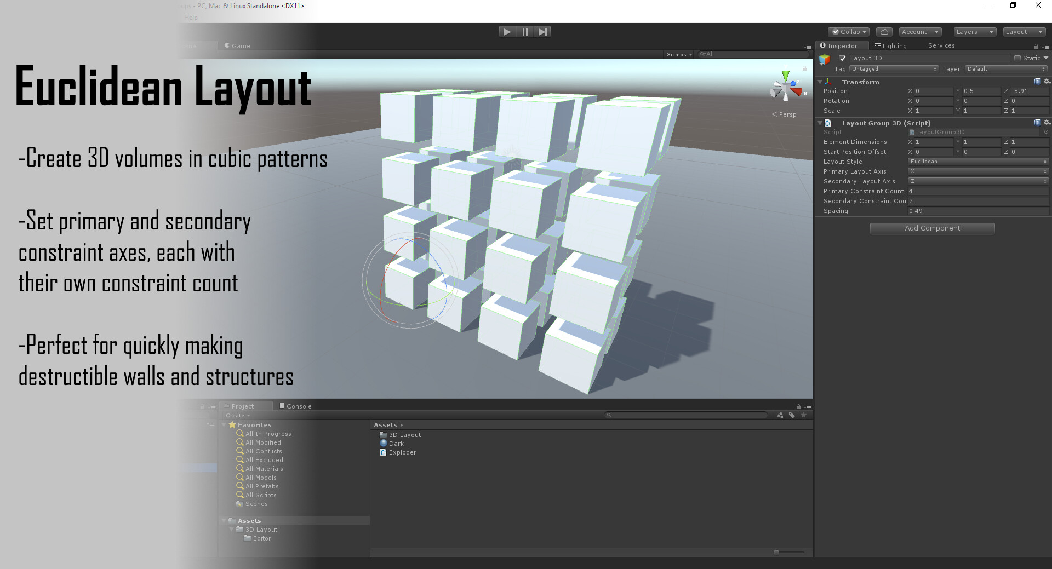Collapse the Transform component
Screen dimensions: 1052x569
820,82
